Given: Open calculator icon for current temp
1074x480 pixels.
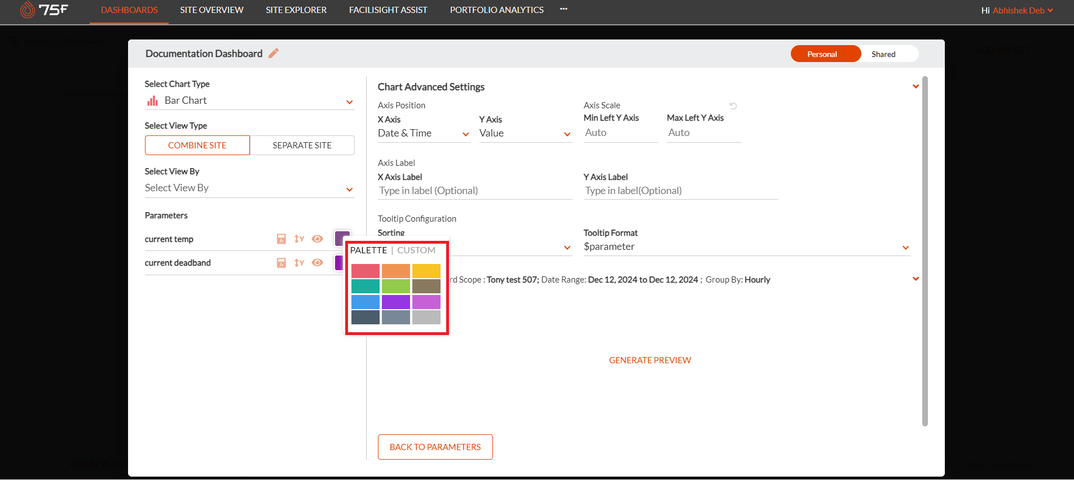Looking at the screenshot, I should pyautogui.click(x=281, y=239).
